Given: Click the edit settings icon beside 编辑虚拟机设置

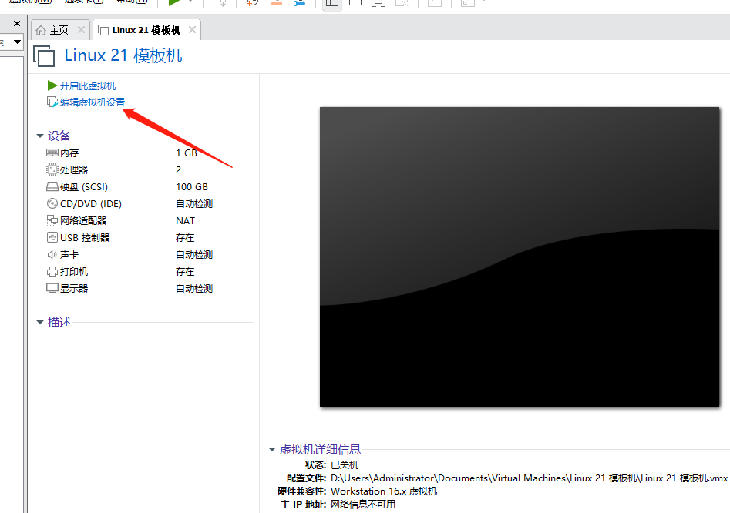Looking at the screenshot, I should pyautogui.click(x=52, y=102).
